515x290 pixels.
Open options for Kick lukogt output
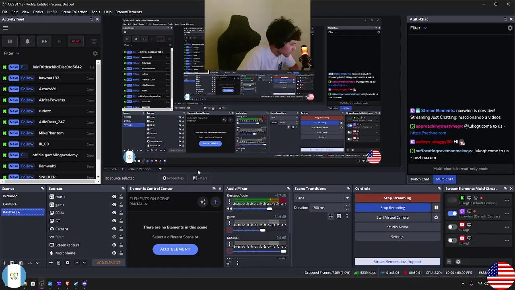tap(507, 200)
